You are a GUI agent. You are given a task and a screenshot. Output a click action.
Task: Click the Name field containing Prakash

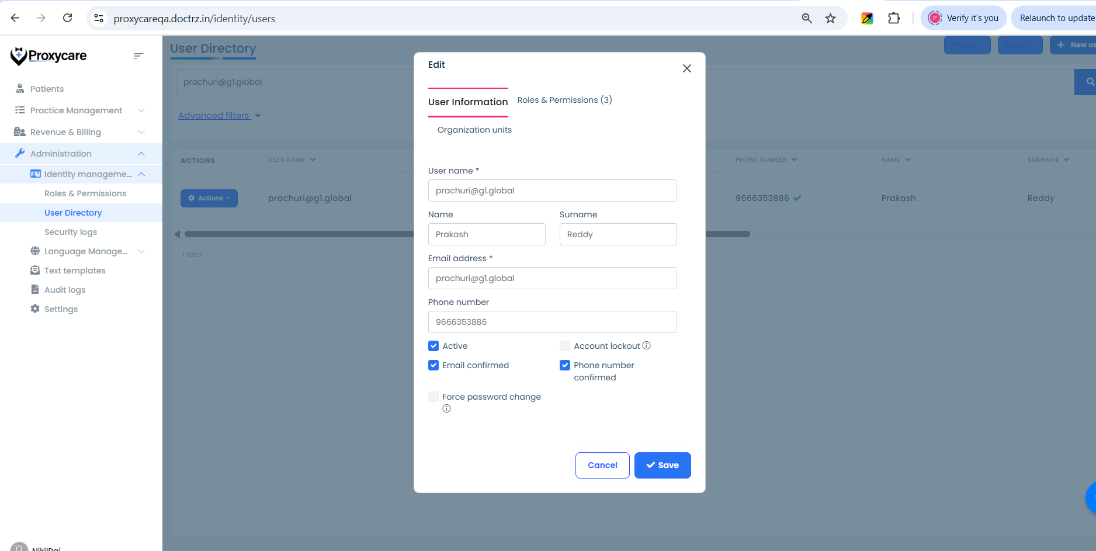tap(487, 234)
